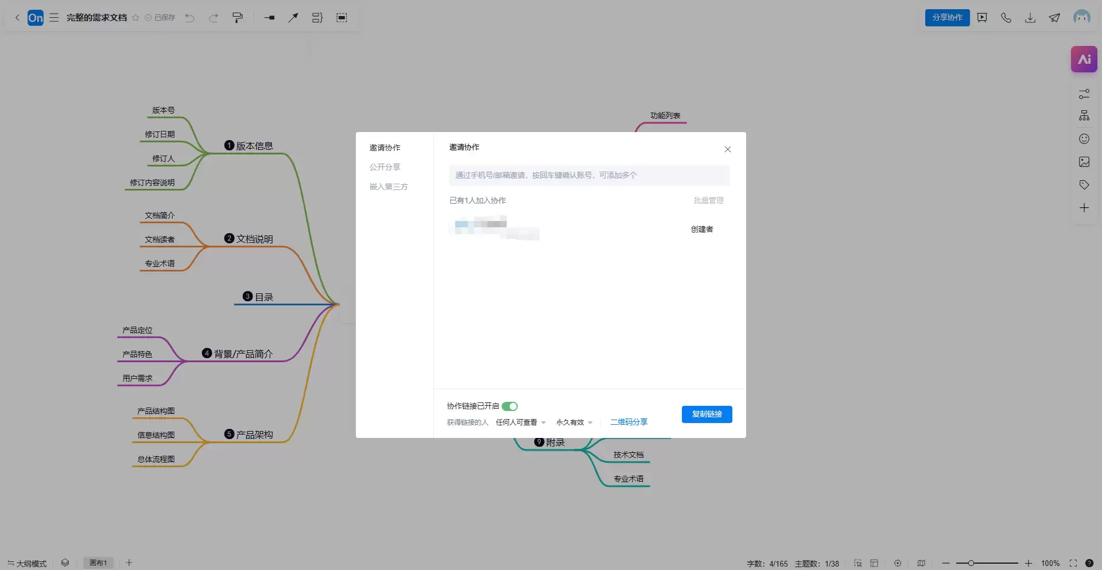The height and width of the screenshot is (570, 1102).
Task: Click the format painter icon
Action: tap(237, 18)
